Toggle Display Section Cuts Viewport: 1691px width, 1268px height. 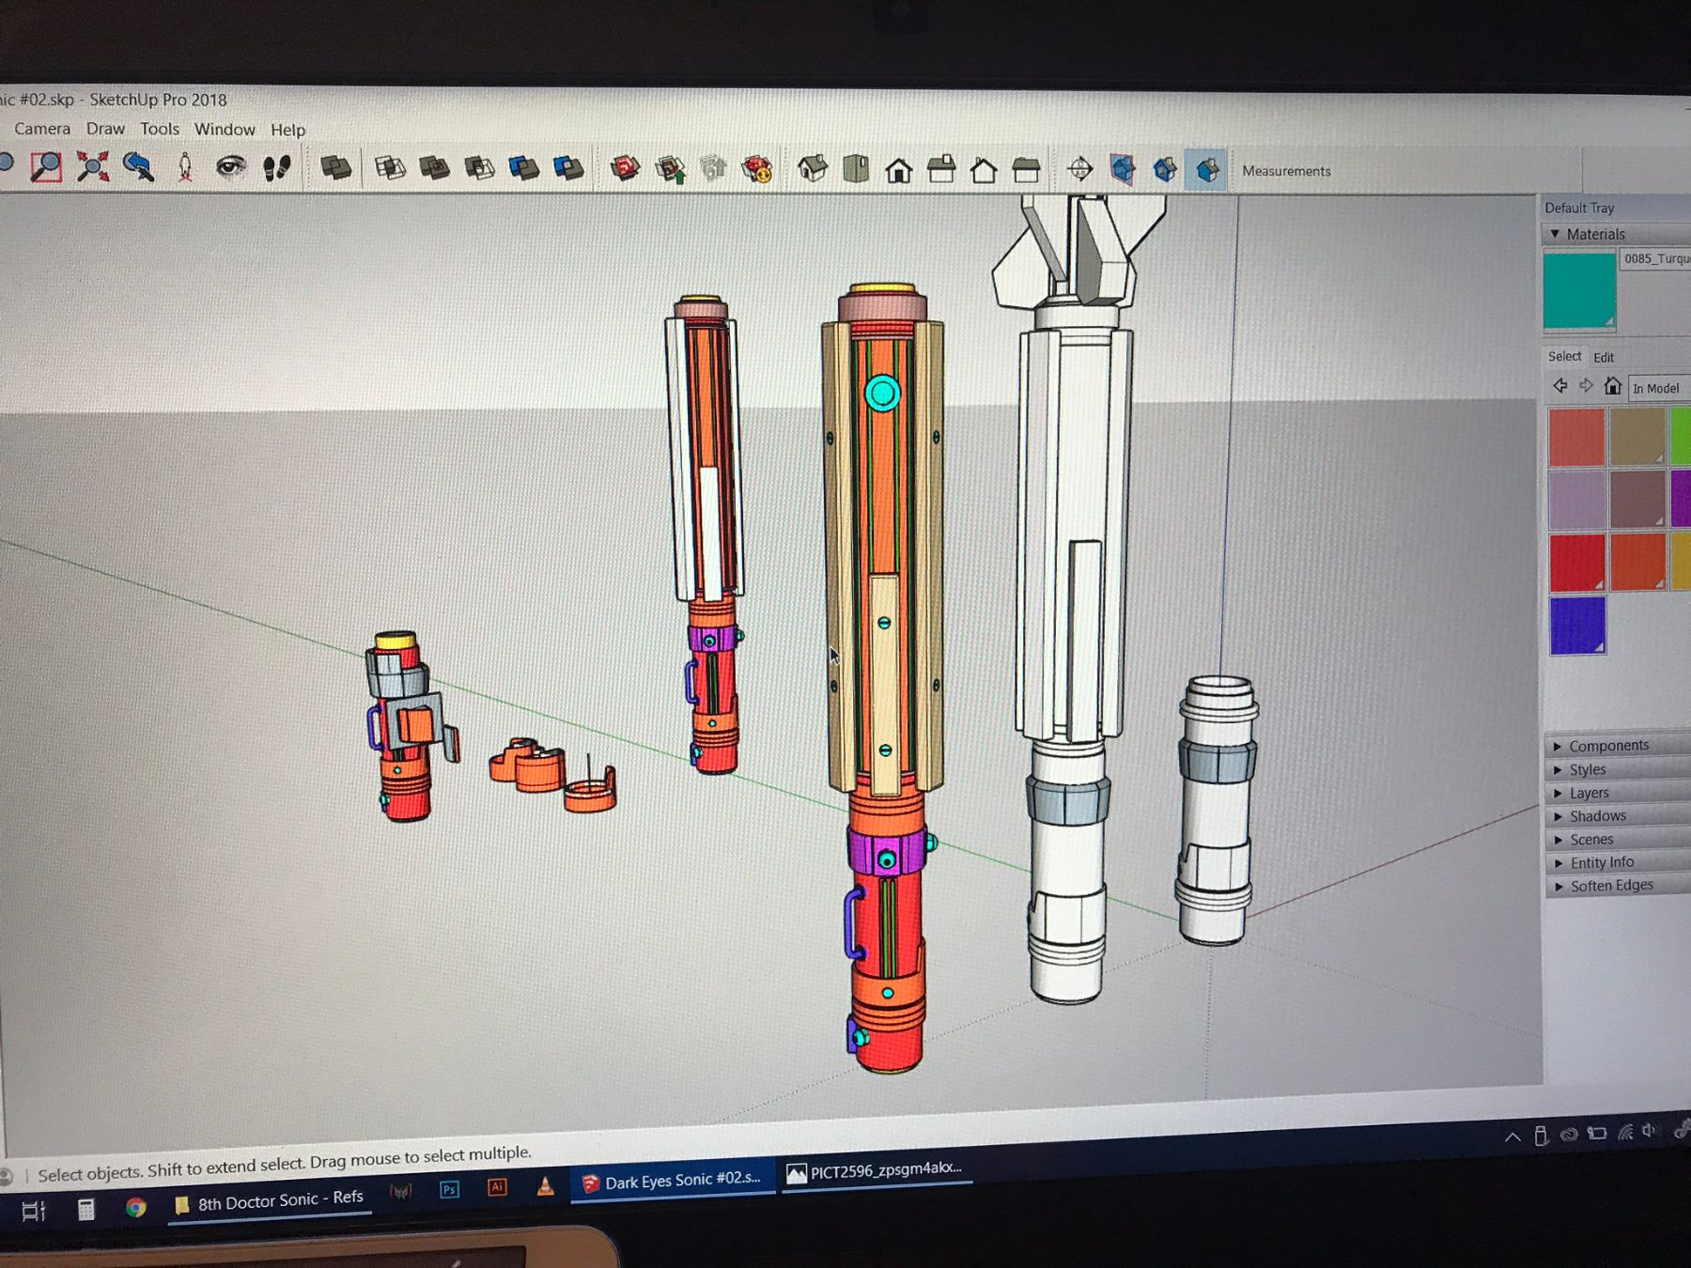point(1165,170)
